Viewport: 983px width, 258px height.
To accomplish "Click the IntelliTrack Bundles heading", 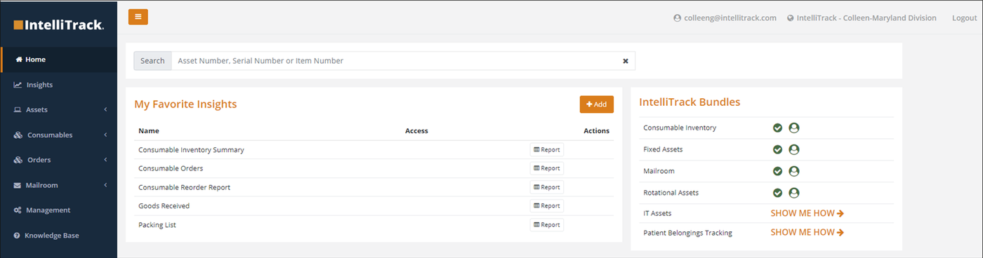I will point(690,102).
